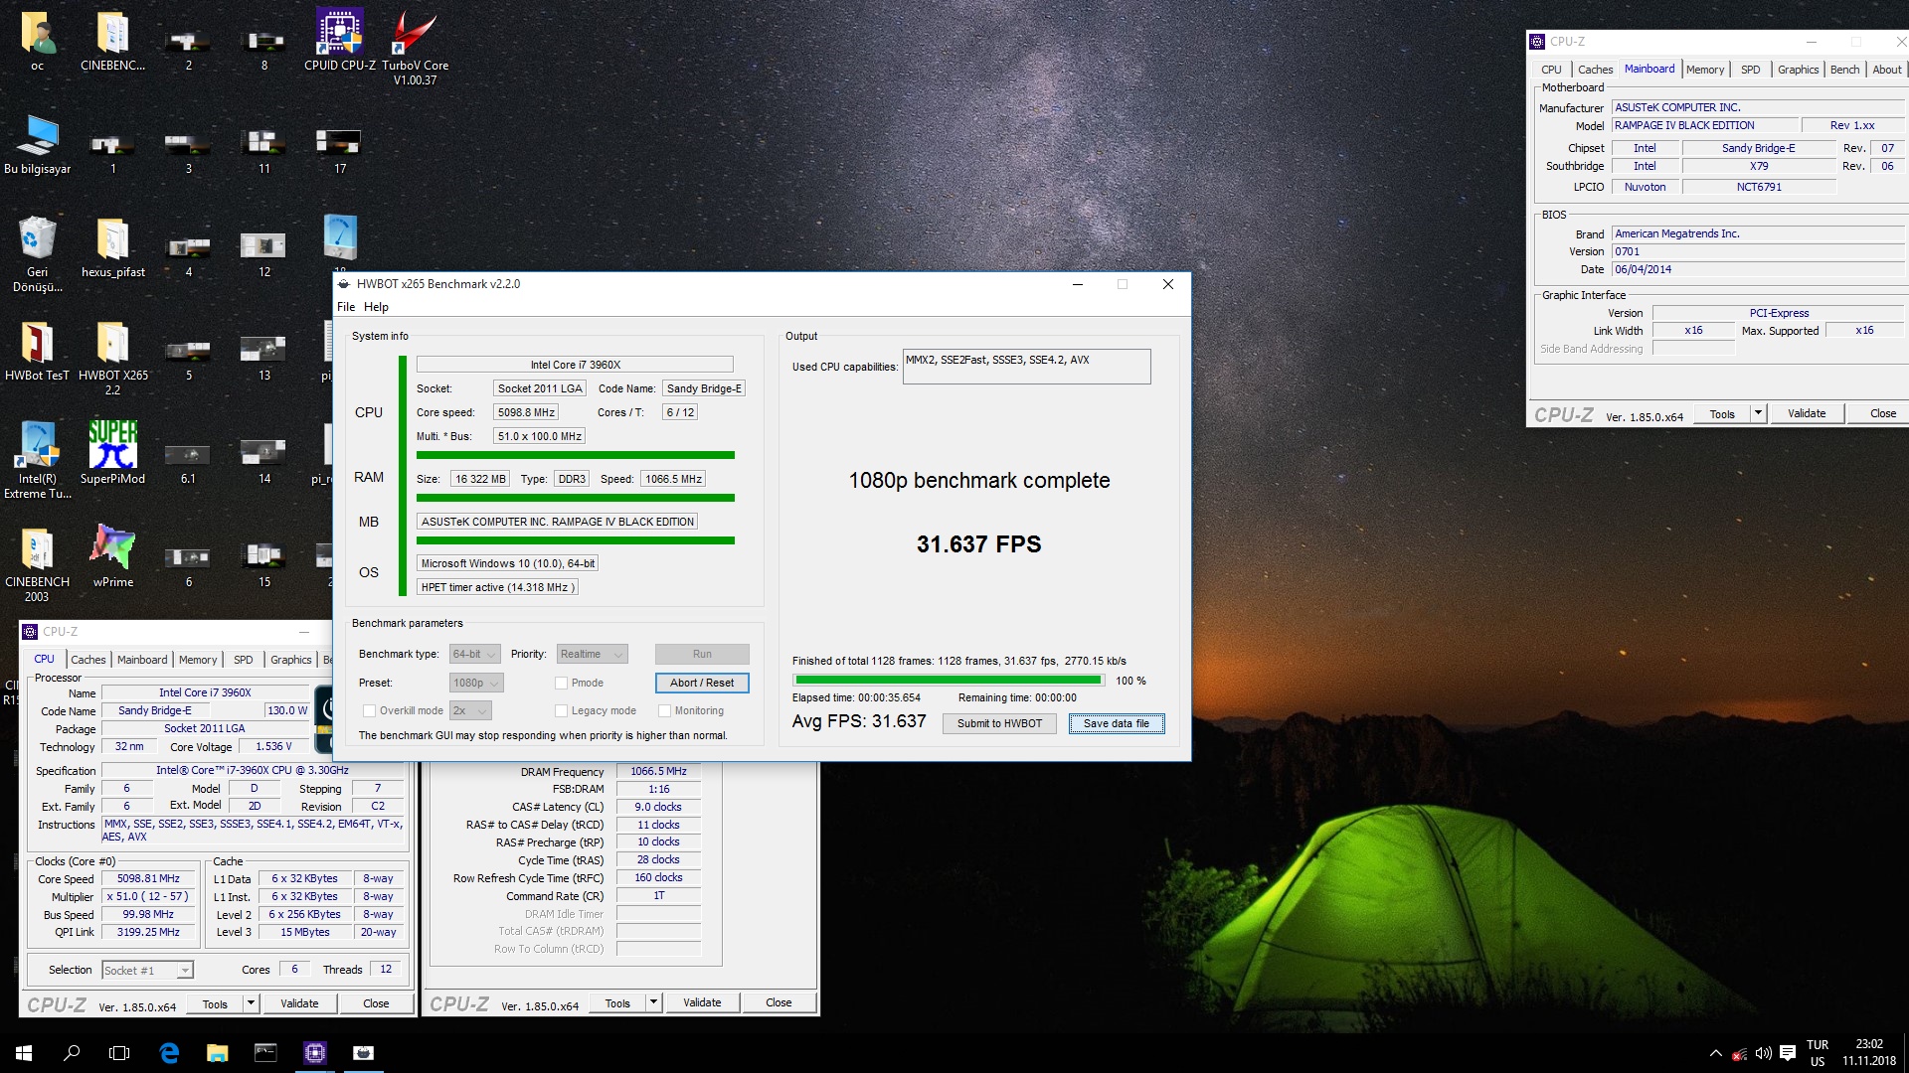Launch Microsoft Edge from taskbar
The height and width of the screenshot is (1073, 1909).
(x=169, y=1052)
